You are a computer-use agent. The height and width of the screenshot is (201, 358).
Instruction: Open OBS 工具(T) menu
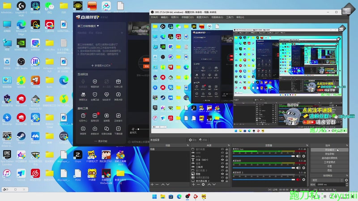(230, 17)
